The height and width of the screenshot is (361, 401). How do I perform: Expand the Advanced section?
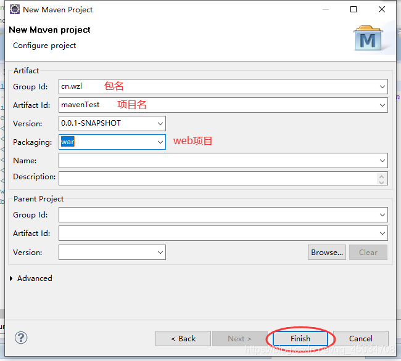pos(11,278)
